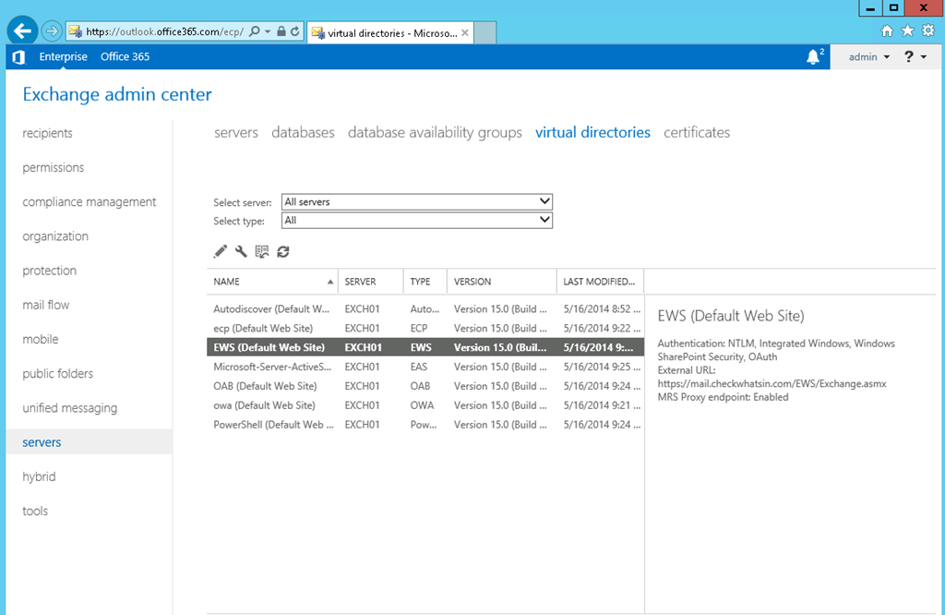The image size is (945, 615).
Task: Open tools in the sidebar
Action: point(35,512)
